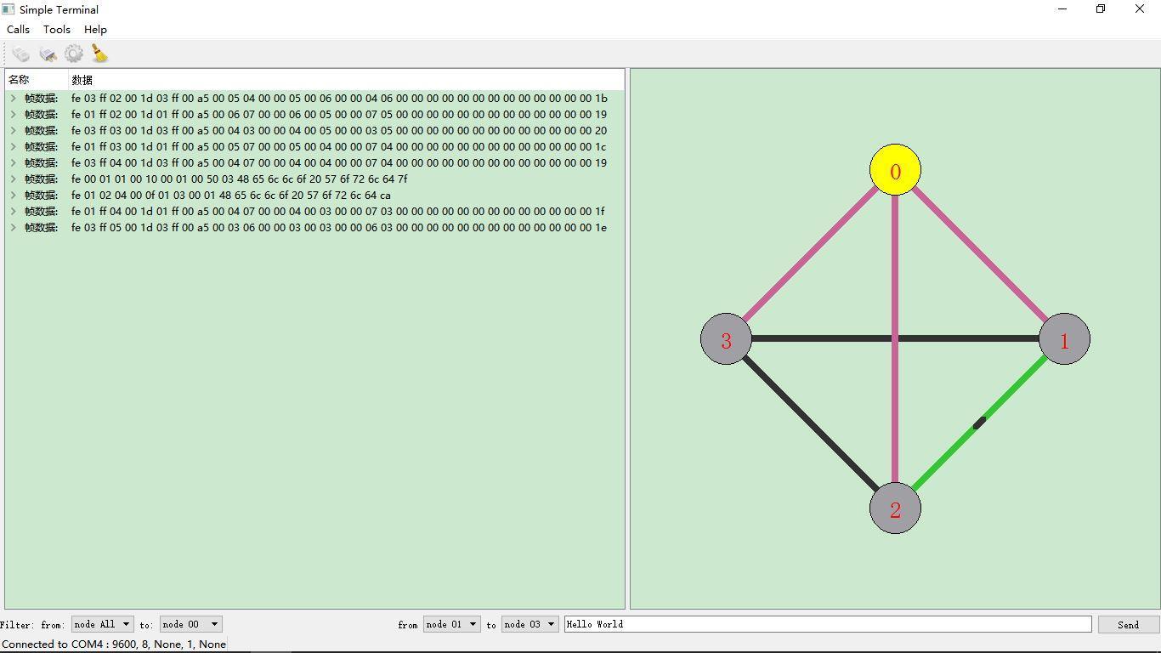Click the Hello World message input field
This screenshot has height=653, width=1161.
828,624
